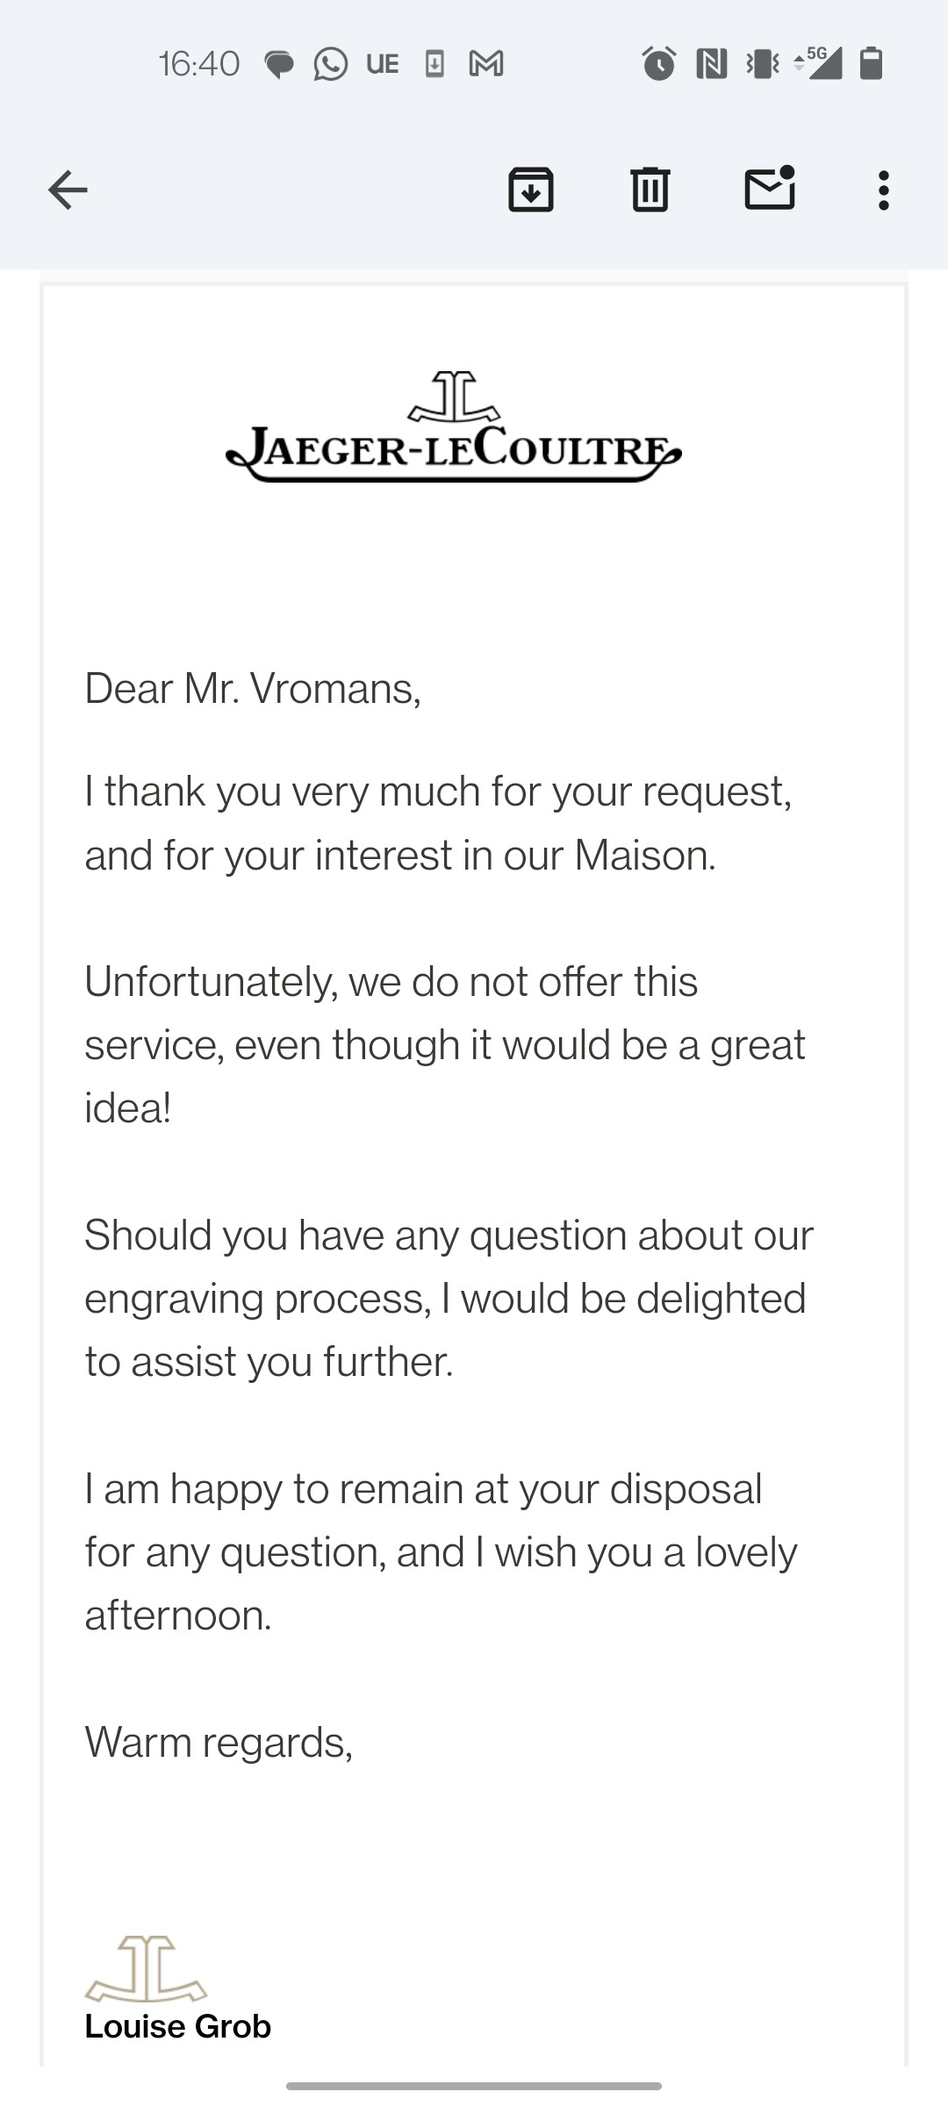Tap the Louise Grob sender name

coord(178,2026)
